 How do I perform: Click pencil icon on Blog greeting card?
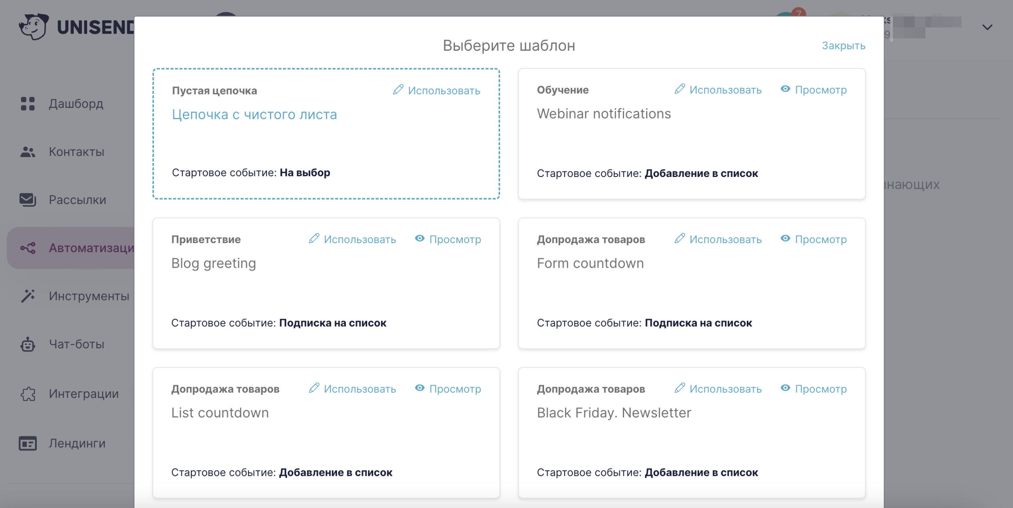tap(314, 238)
